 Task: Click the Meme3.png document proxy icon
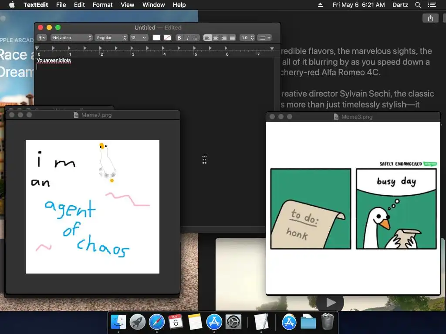coord(336,117)
